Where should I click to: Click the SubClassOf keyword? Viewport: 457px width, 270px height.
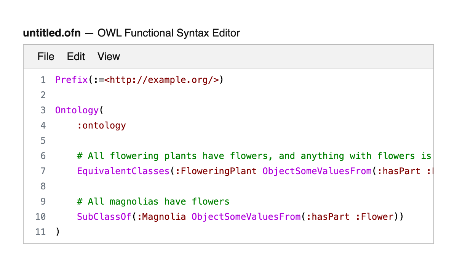104,217
